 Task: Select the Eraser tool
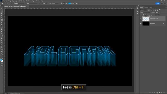tap(2, 33)
